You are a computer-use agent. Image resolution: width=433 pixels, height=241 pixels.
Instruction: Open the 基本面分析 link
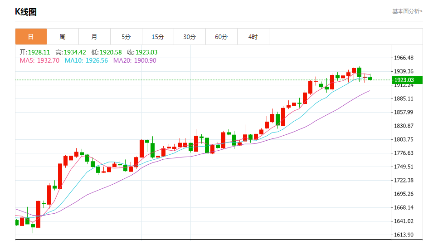(x=407, y=11)
